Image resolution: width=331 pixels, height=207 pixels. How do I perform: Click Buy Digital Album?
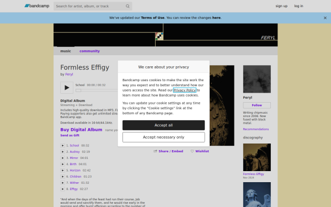[81, 130]
